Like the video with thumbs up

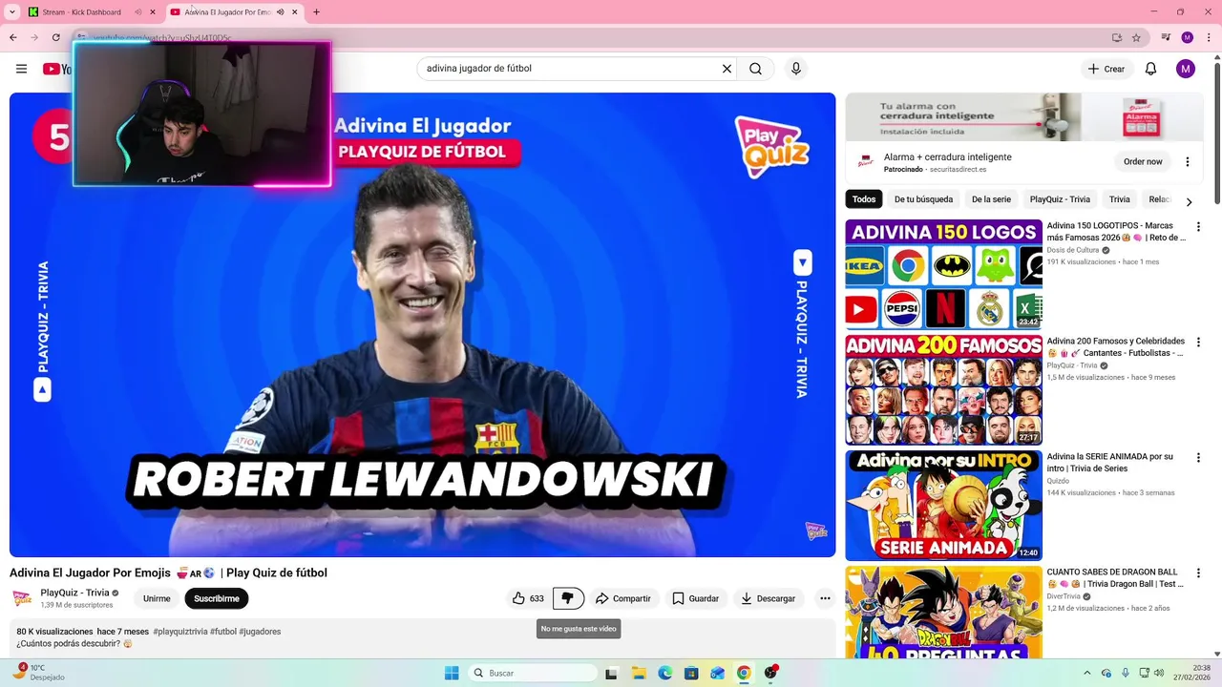point(528,598)
